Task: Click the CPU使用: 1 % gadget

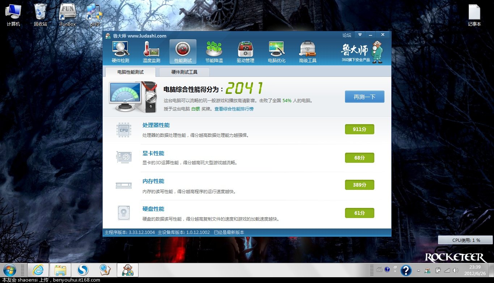Action: pos(465,240)
